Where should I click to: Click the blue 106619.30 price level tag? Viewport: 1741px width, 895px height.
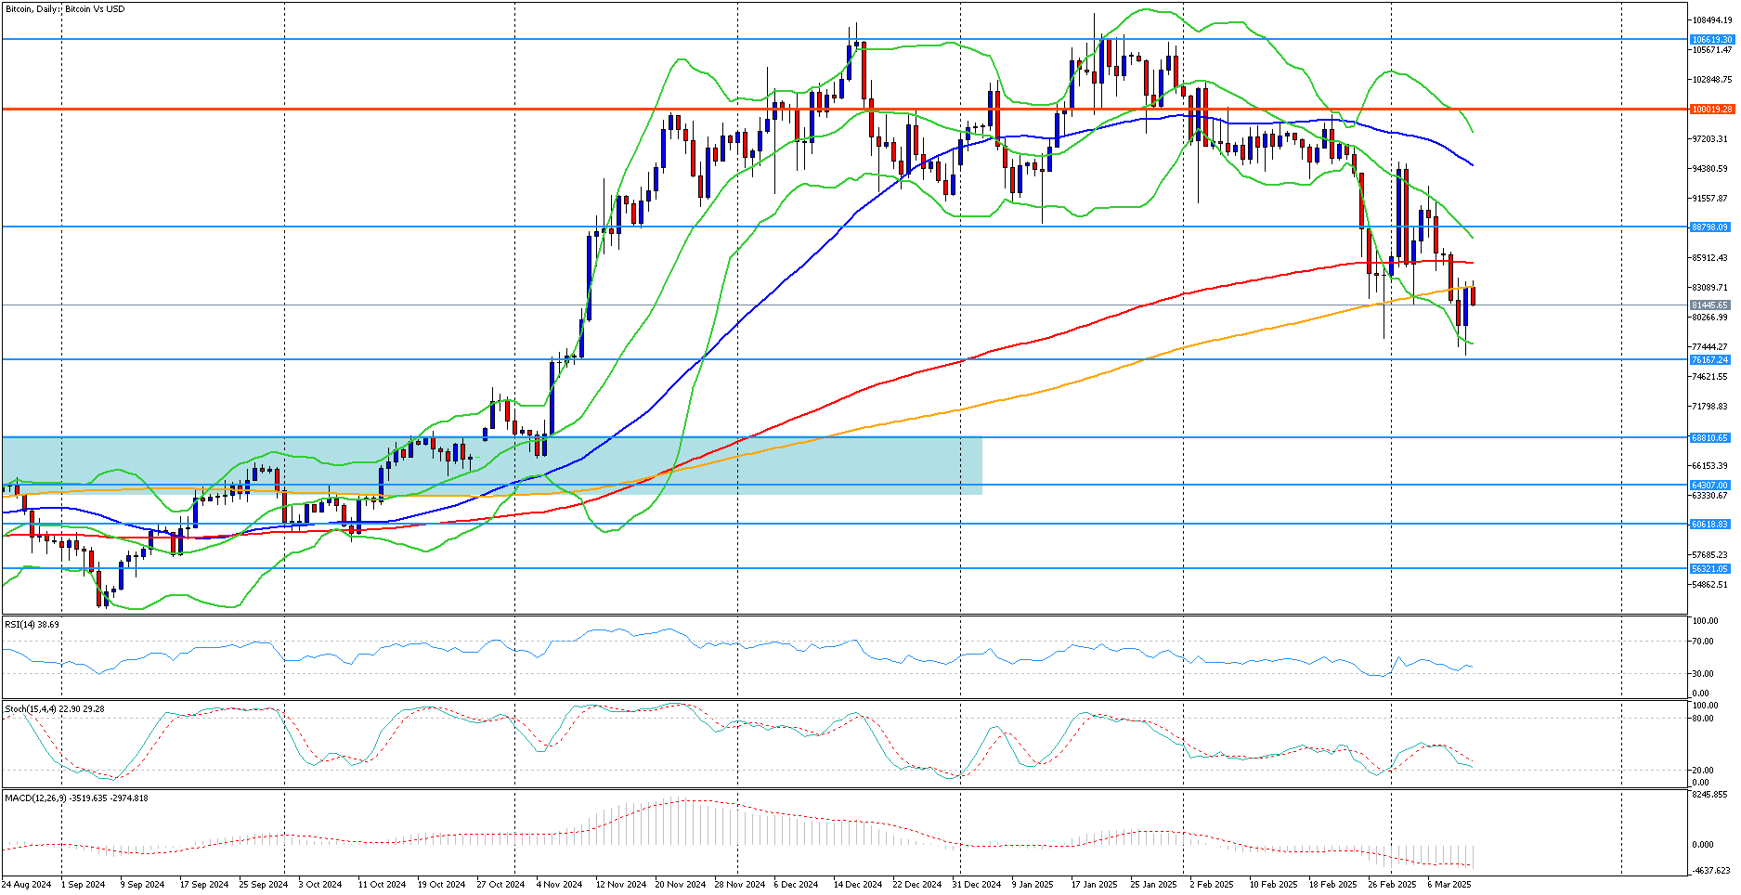tap(1710, 40)
